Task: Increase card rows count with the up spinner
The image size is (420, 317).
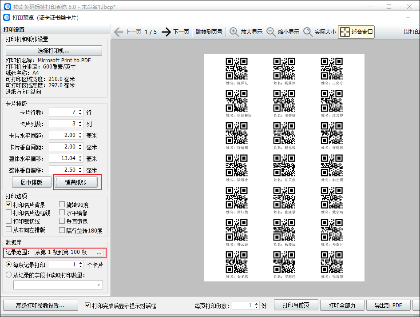Action: click(80, 111)
